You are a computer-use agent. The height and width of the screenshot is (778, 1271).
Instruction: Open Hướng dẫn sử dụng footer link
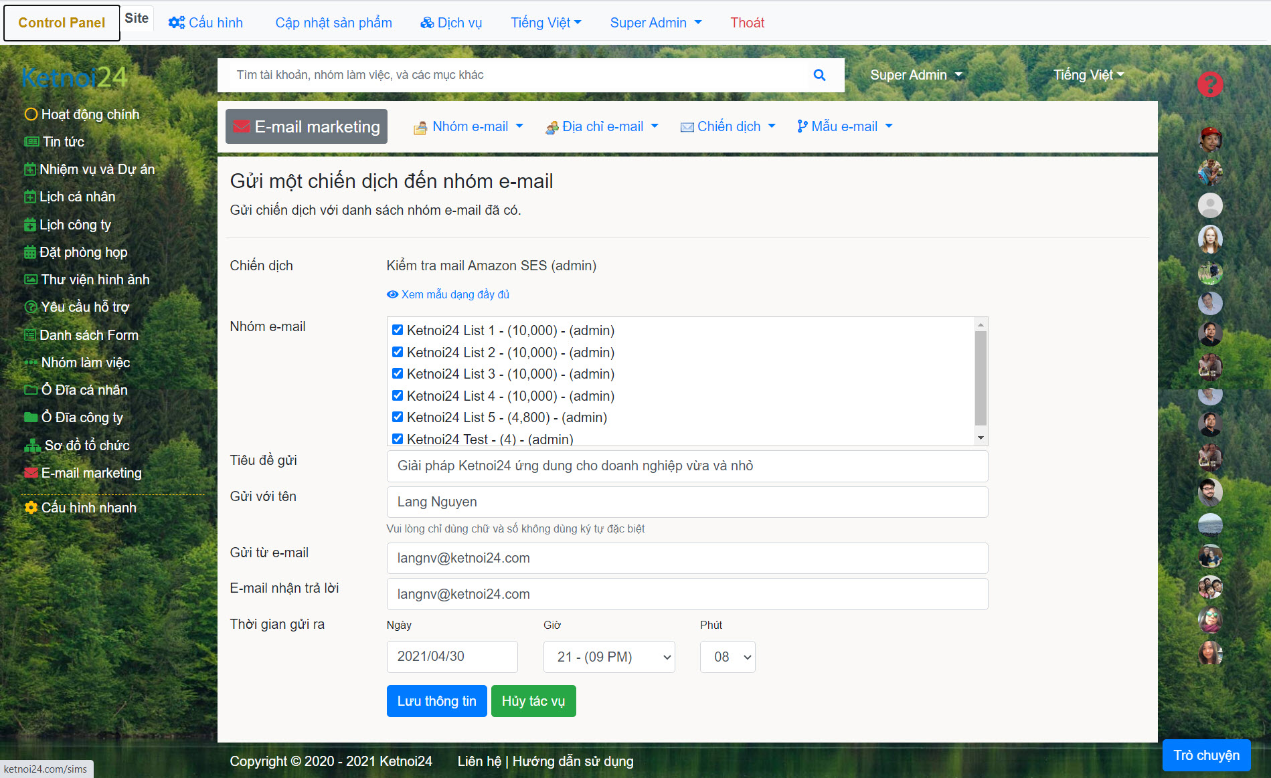[573, 761]
